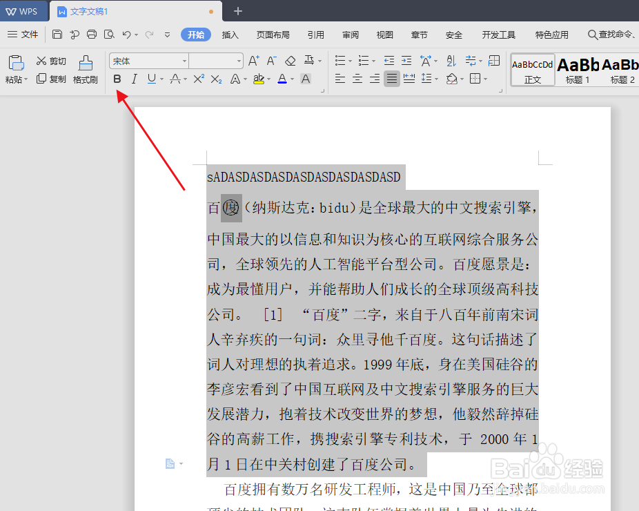Image resolution: width=639 pixels, height=511 pixels.
Task: Click the paragraph layout icon in left margin
Action: [170, 463]
